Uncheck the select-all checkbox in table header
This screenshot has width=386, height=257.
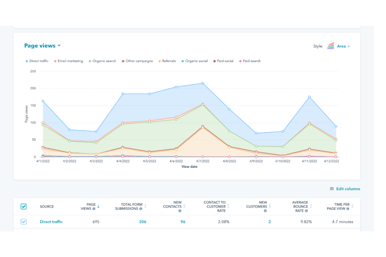[x=23, y=206]
